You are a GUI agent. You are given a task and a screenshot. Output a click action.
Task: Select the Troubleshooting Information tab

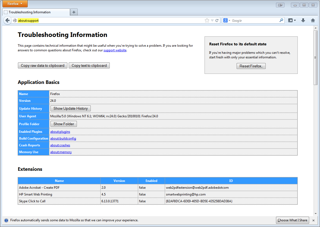(36, 12)
